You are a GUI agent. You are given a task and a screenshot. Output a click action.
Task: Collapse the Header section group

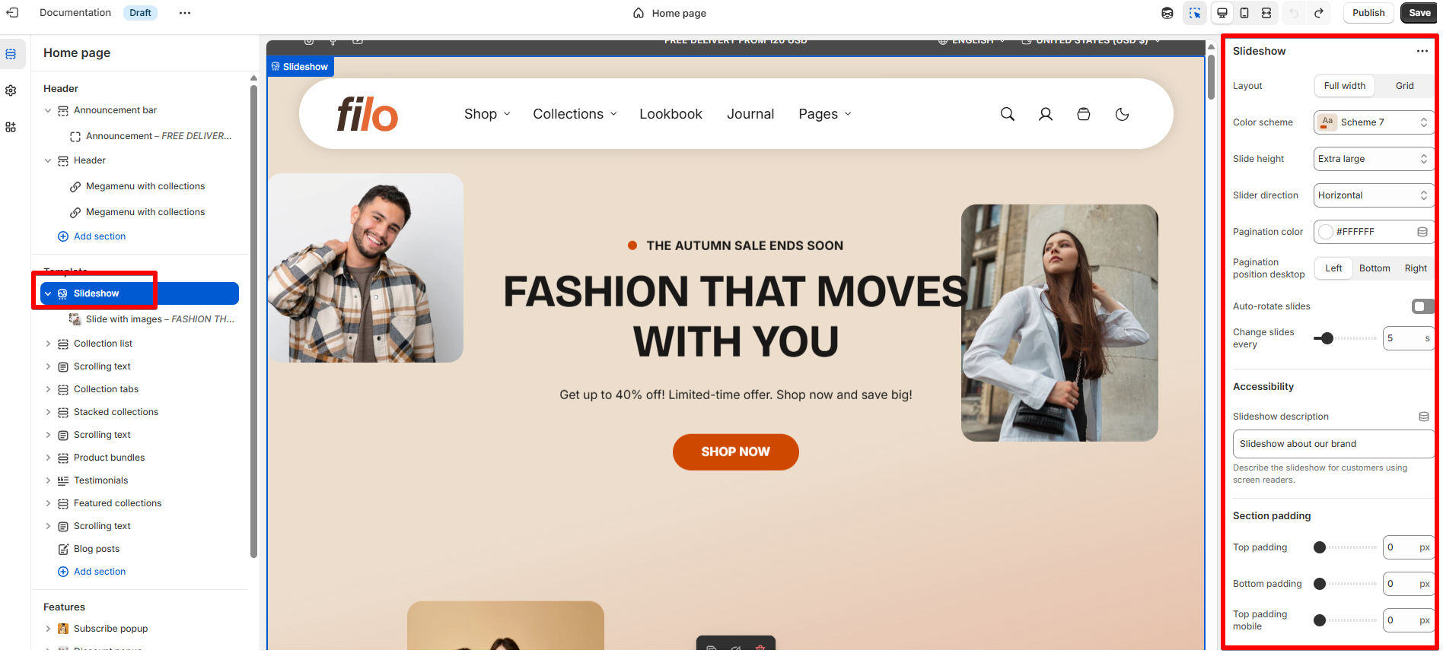(x=48, y=161)
